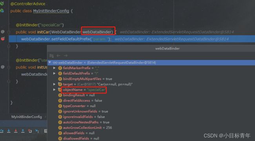Image resolution: width=255 pixels, height=141 pixels.
Task: Click the Run to Cursor debugger button
Action: tap(37, 131)
